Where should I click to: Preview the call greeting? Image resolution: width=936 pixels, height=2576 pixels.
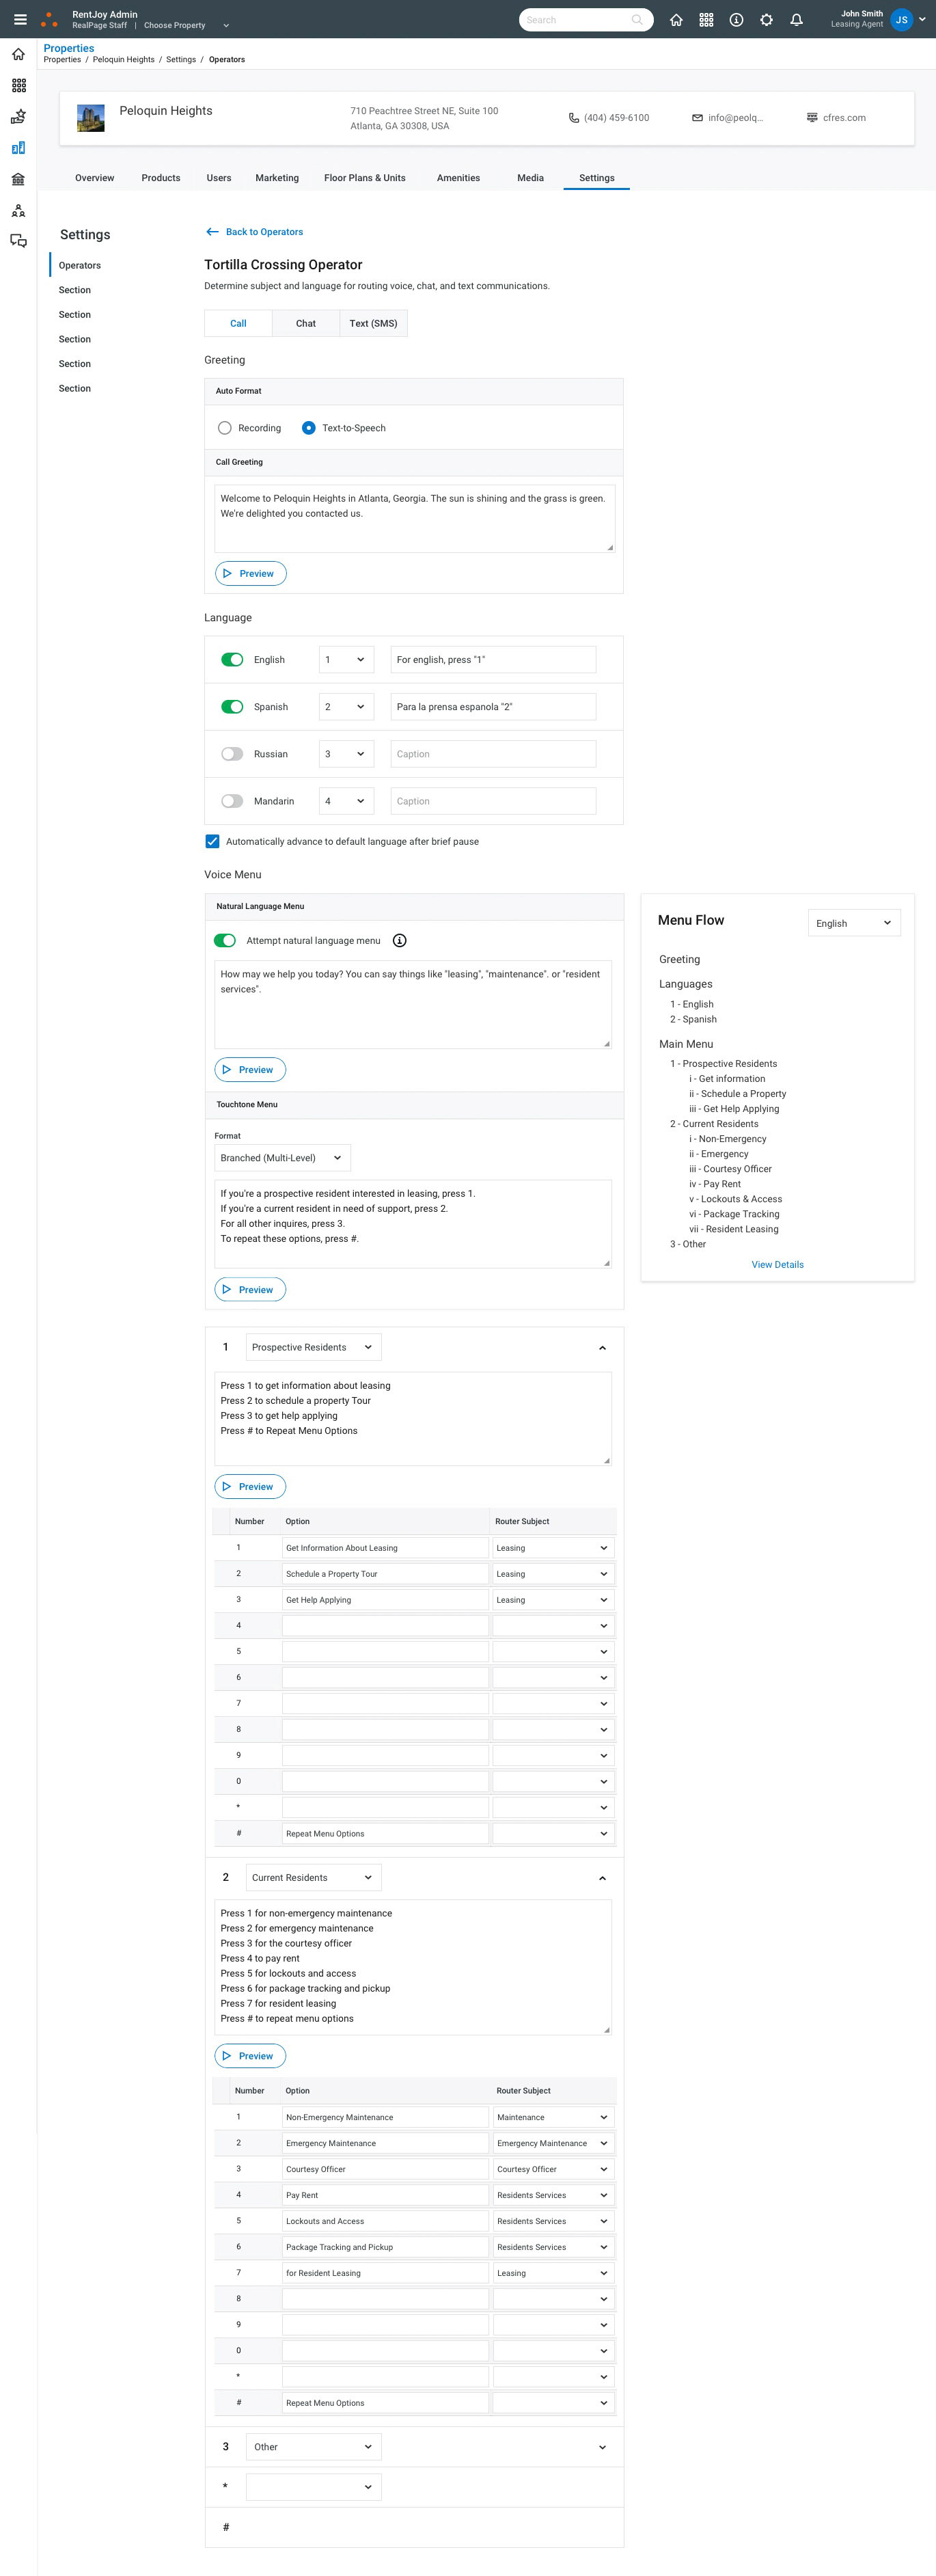click(250, 574)
